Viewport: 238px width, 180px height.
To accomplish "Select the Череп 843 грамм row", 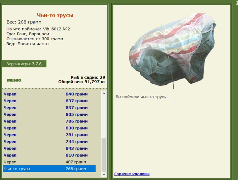I will 49,149.
